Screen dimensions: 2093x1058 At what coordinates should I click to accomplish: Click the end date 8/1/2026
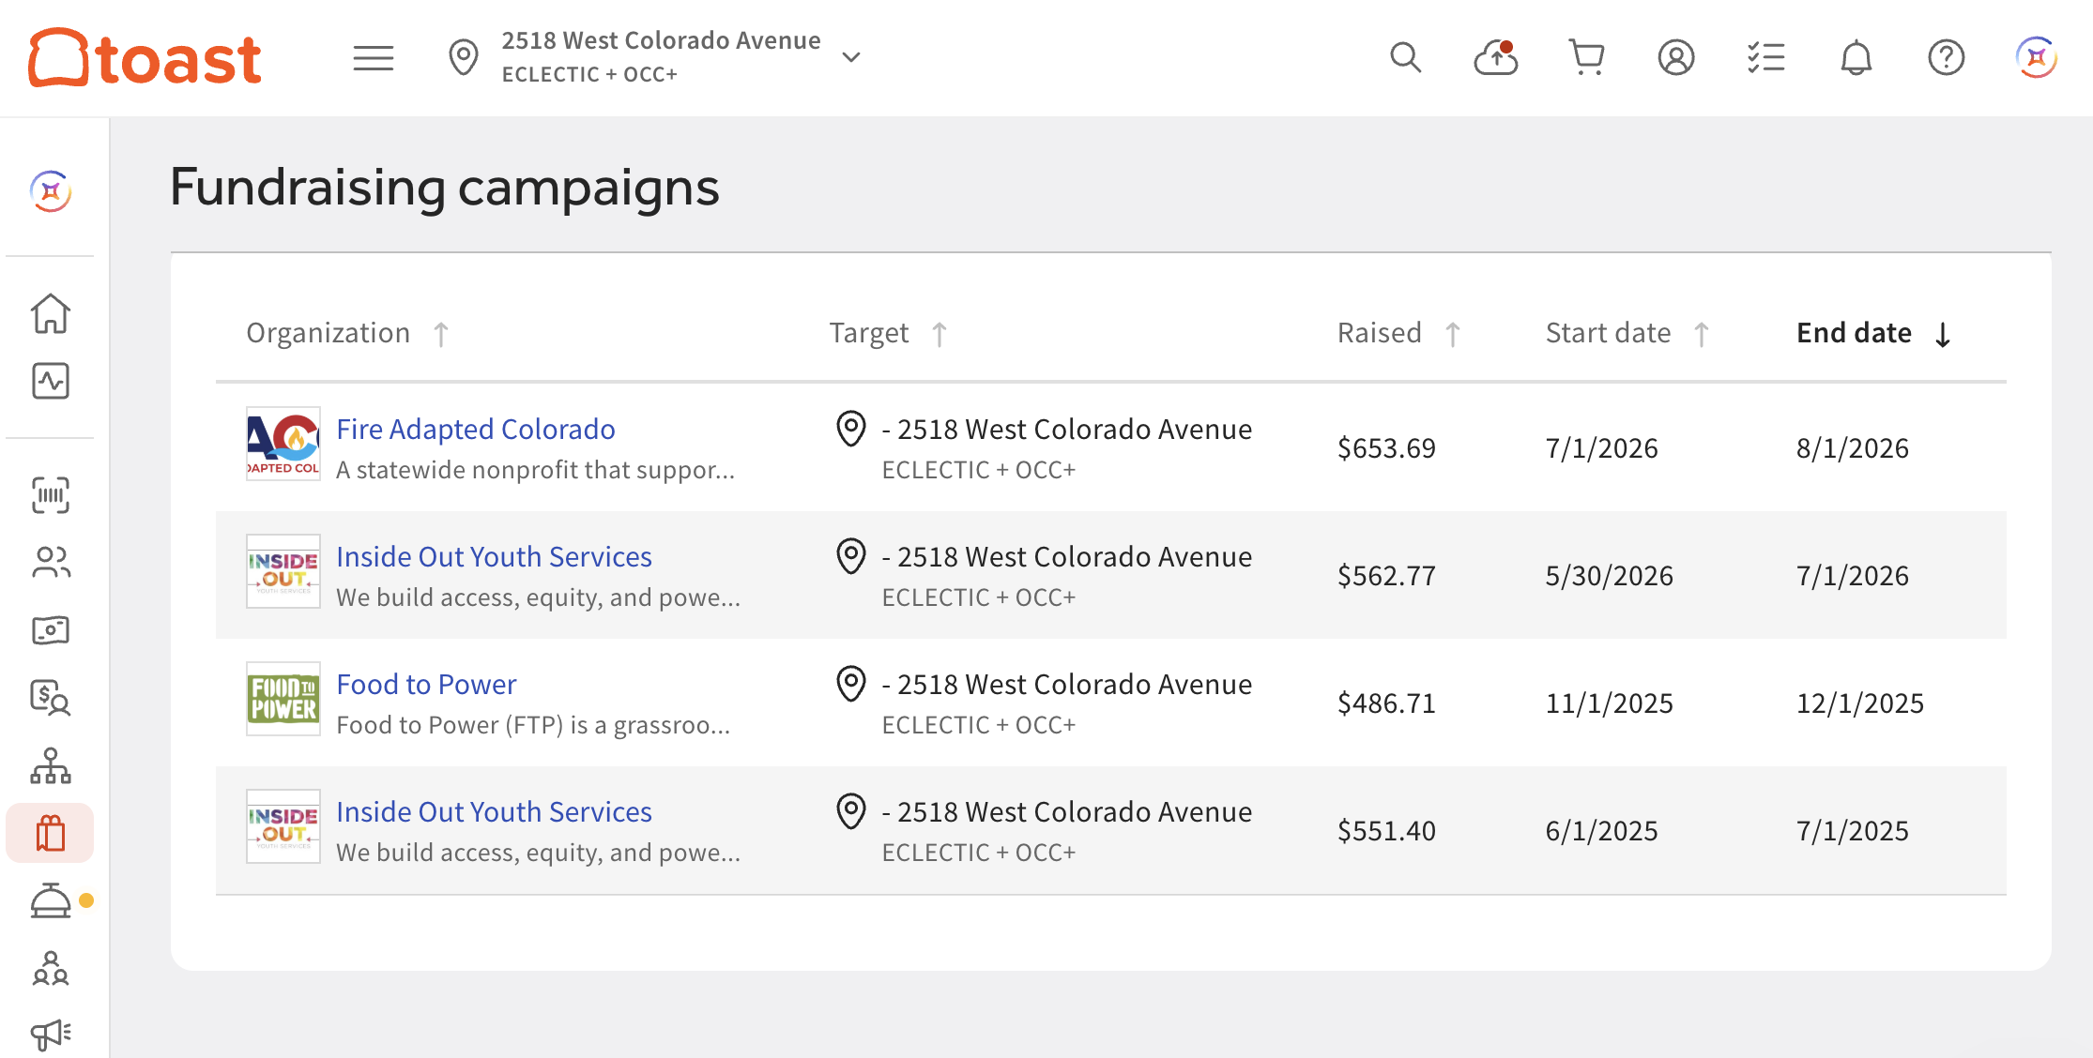pos(1853,447)
